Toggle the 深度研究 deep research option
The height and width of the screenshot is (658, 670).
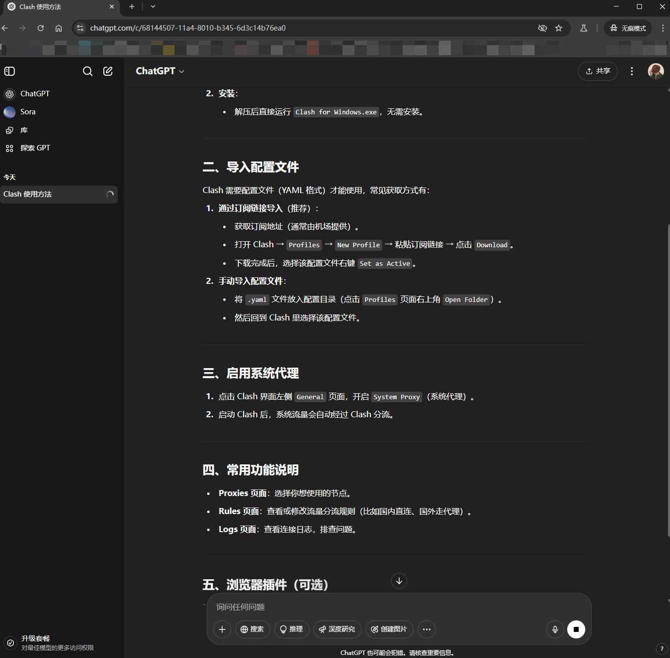tap(338, 629)
